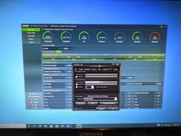
Task: Open Cortana circle on taskbar
Action: pyautogui.click(x=29, y=126)
